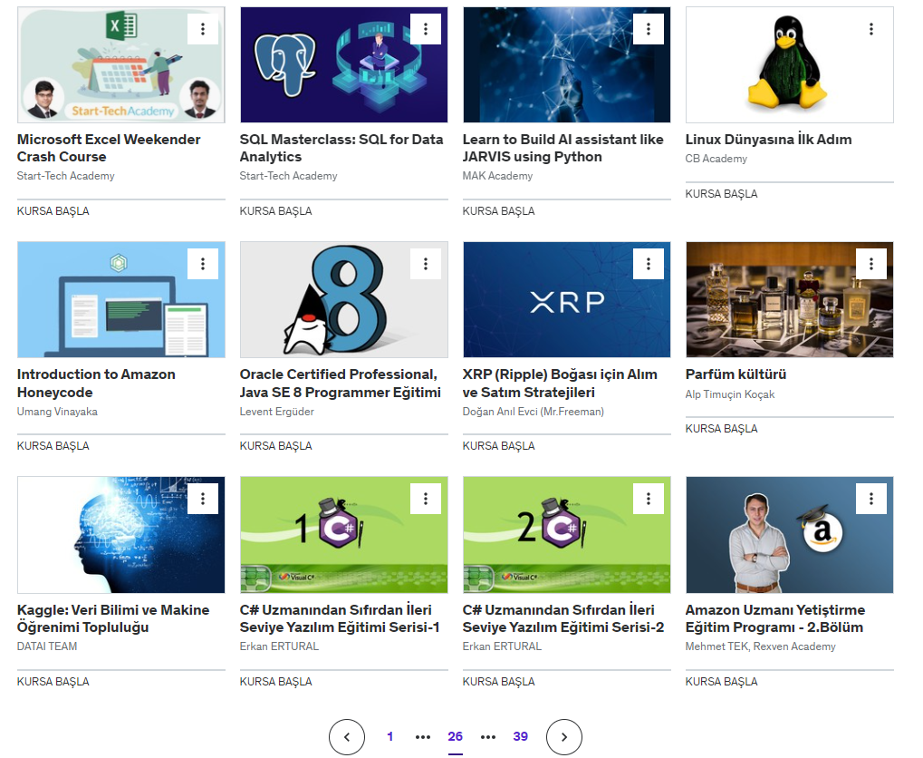Click instructor name Levent Ergüder
The height and width of the screenshot is (758, 923).
coord(276,412)
